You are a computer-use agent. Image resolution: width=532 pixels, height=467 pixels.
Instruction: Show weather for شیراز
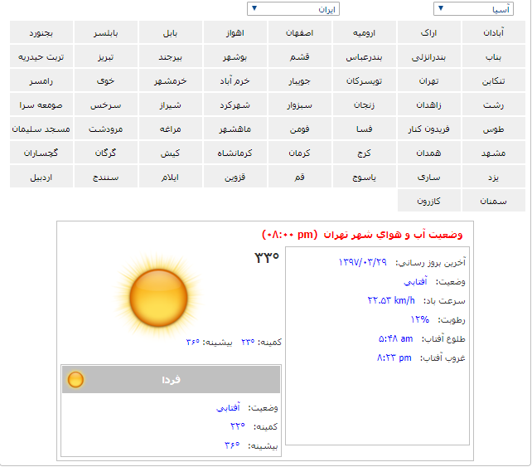[x=171, y=105]
